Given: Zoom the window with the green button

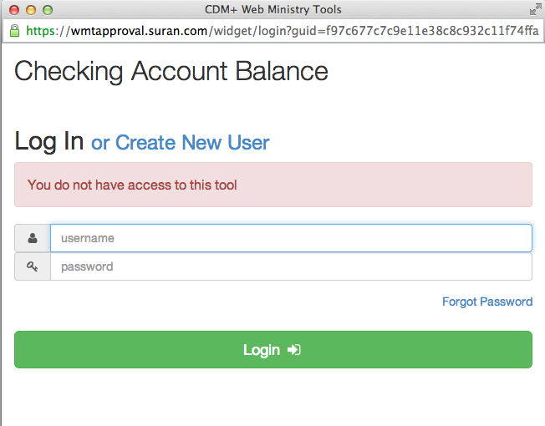Looking at the screenshot, I should (x=48, y=10).
